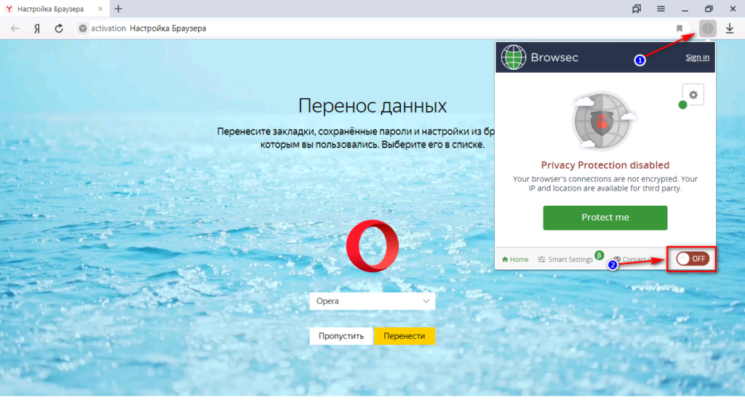The image size is (745, 419).
Task: Open the Home tab in Browsec popup
Action: 515,260
